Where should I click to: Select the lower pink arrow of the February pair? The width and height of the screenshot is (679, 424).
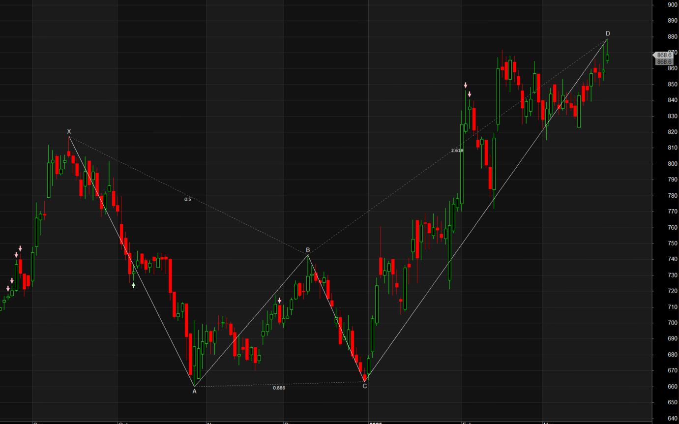point(470,94)
